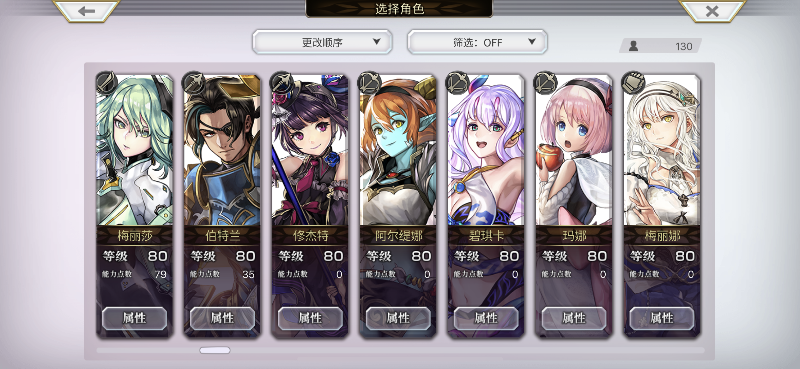Click the 属性 button under 梅丽娜
This screenshot has height=369, width=800.
click(x=662, y=318)
